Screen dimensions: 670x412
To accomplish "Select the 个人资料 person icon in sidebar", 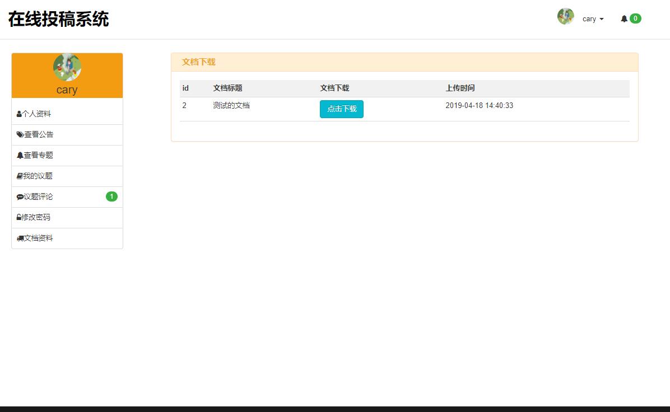I will (x=19, y=114).
